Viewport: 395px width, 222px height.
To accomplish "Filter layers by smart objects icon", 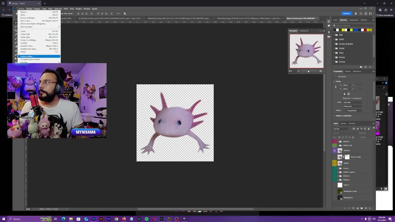I will [369, 129].
